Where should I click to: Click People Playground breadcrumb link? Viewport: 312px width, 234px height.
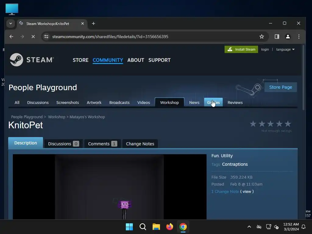point(27,117)
